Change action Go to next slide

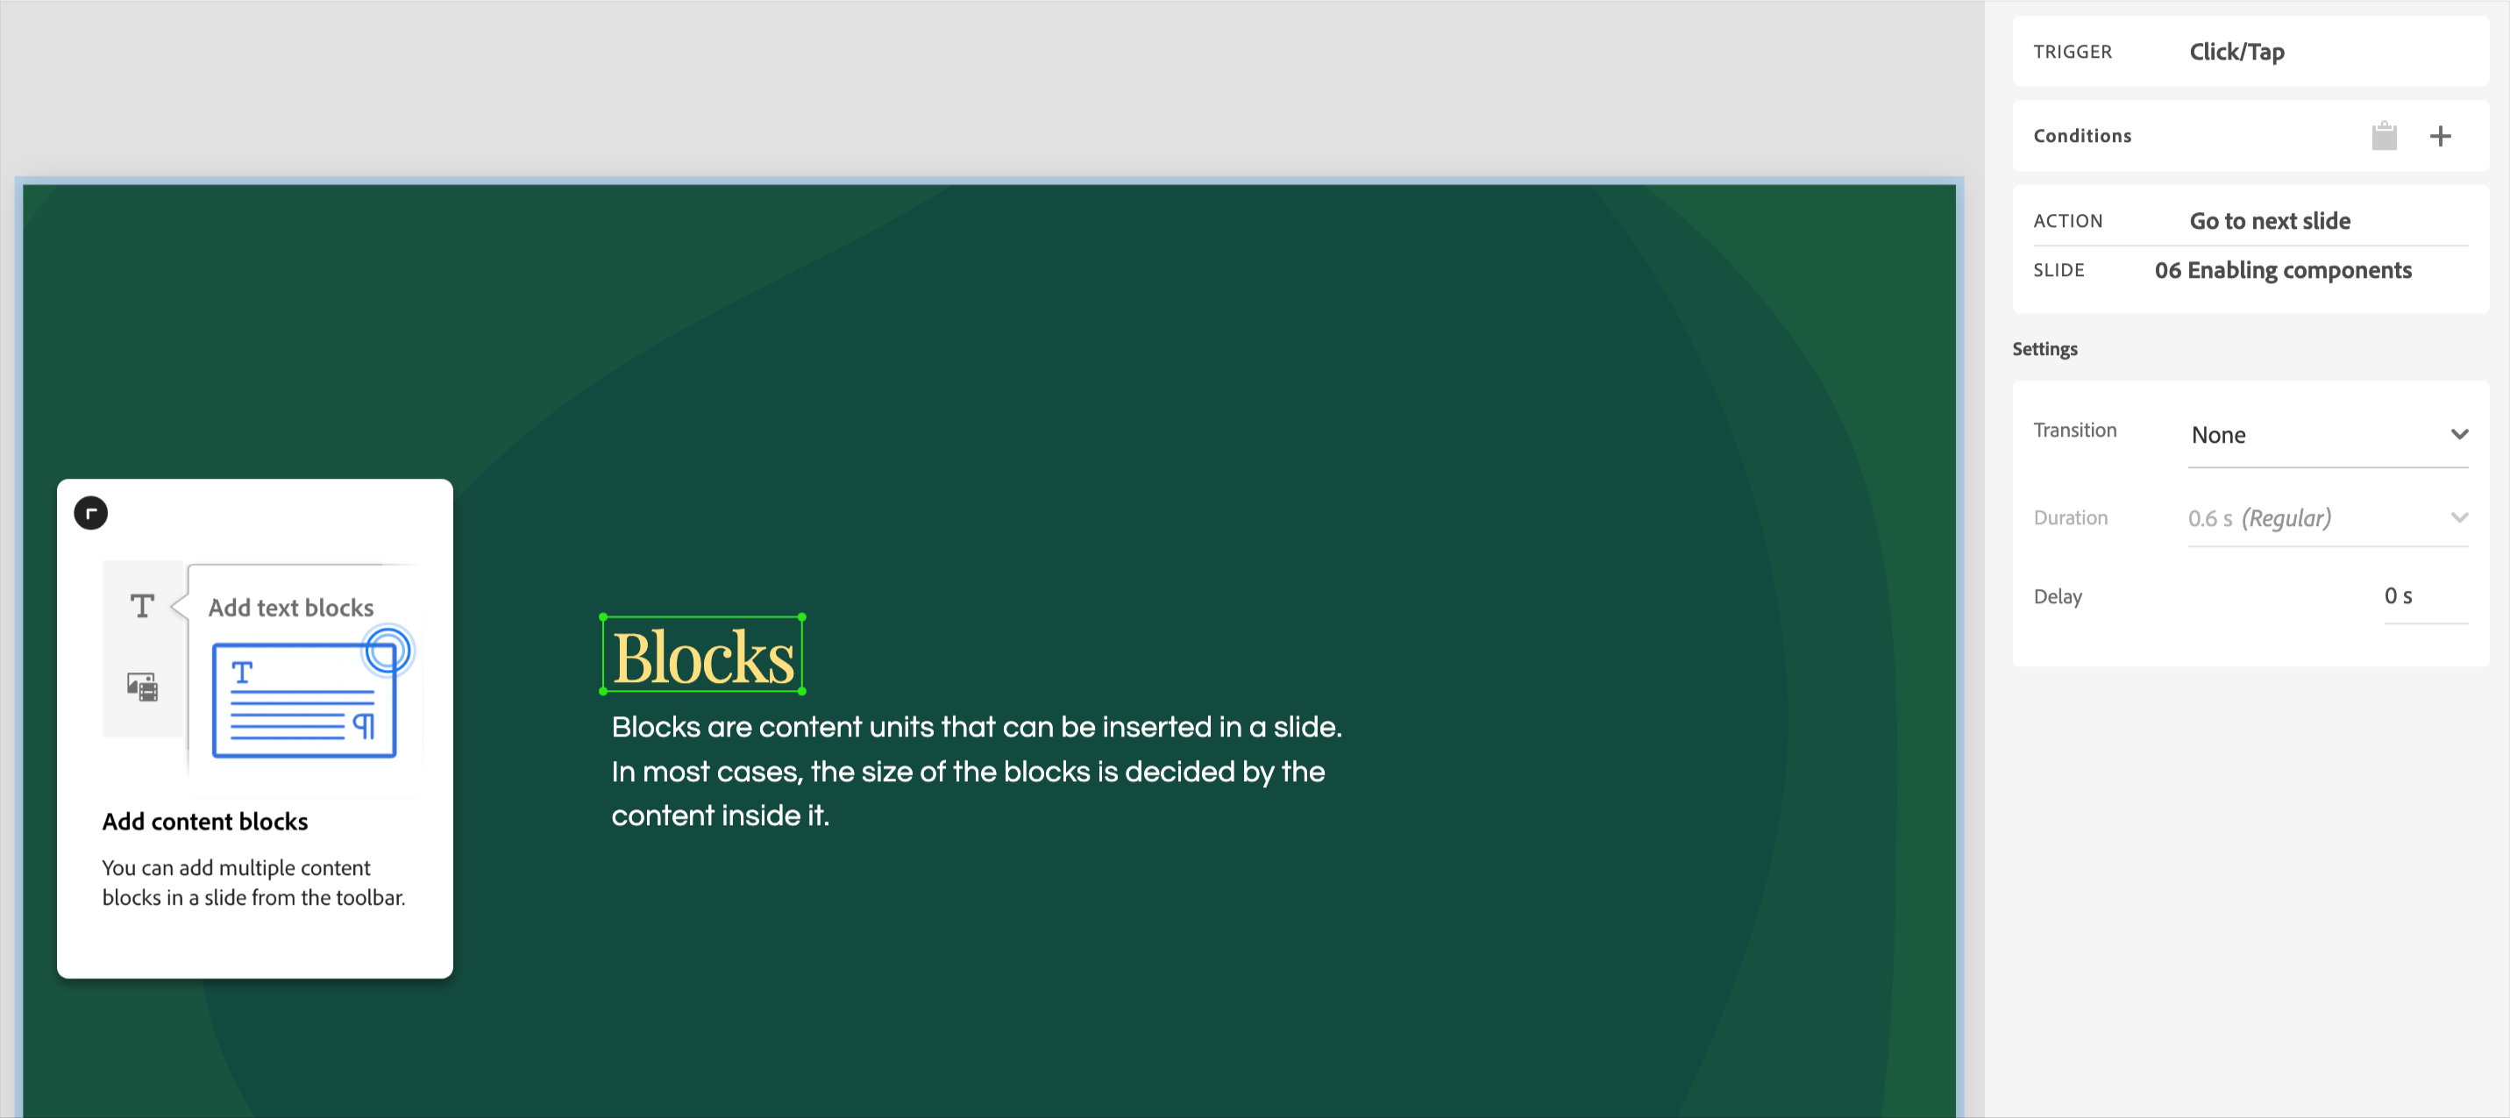tap(2269, 221)
